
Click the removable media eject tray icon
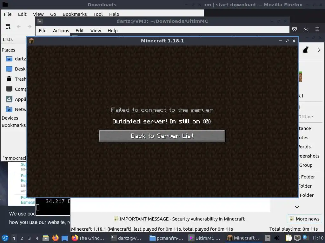pyautogui.click(x=268, y=238)
